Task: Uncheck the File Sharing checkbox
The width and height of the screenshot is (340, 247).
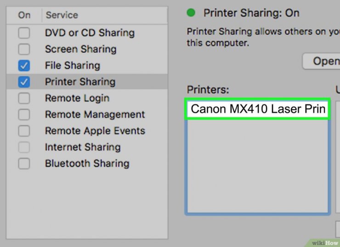Action: 24,66
